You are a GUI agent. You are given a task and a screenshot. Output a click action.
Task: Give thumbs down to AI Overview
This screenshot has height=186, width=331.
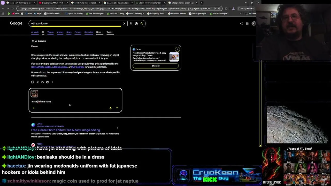click(x=47, y=82)
